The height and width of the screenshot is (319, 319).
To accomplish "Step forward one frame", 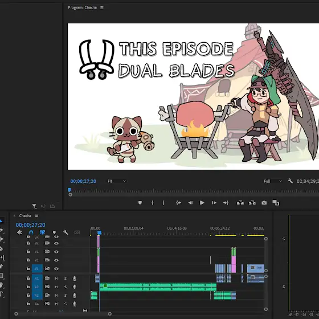I will click(x=214, y=203).
